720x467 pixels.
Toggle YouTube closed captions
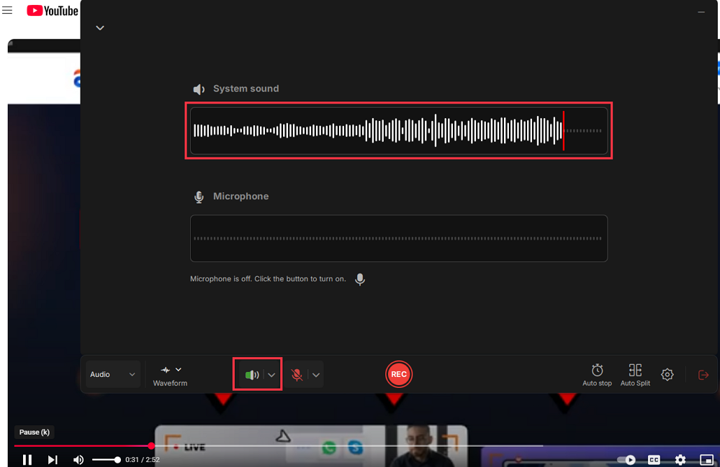tap(654, 460)
